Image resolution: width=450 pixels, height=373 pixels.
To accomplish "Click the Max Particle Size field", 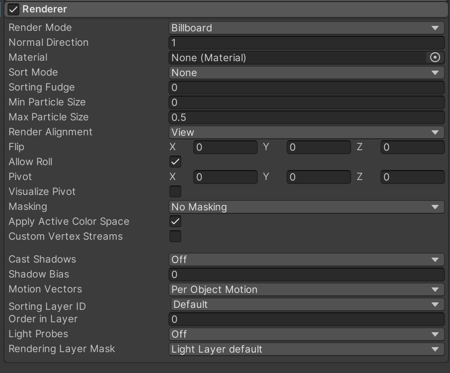I will pos(306,117).
